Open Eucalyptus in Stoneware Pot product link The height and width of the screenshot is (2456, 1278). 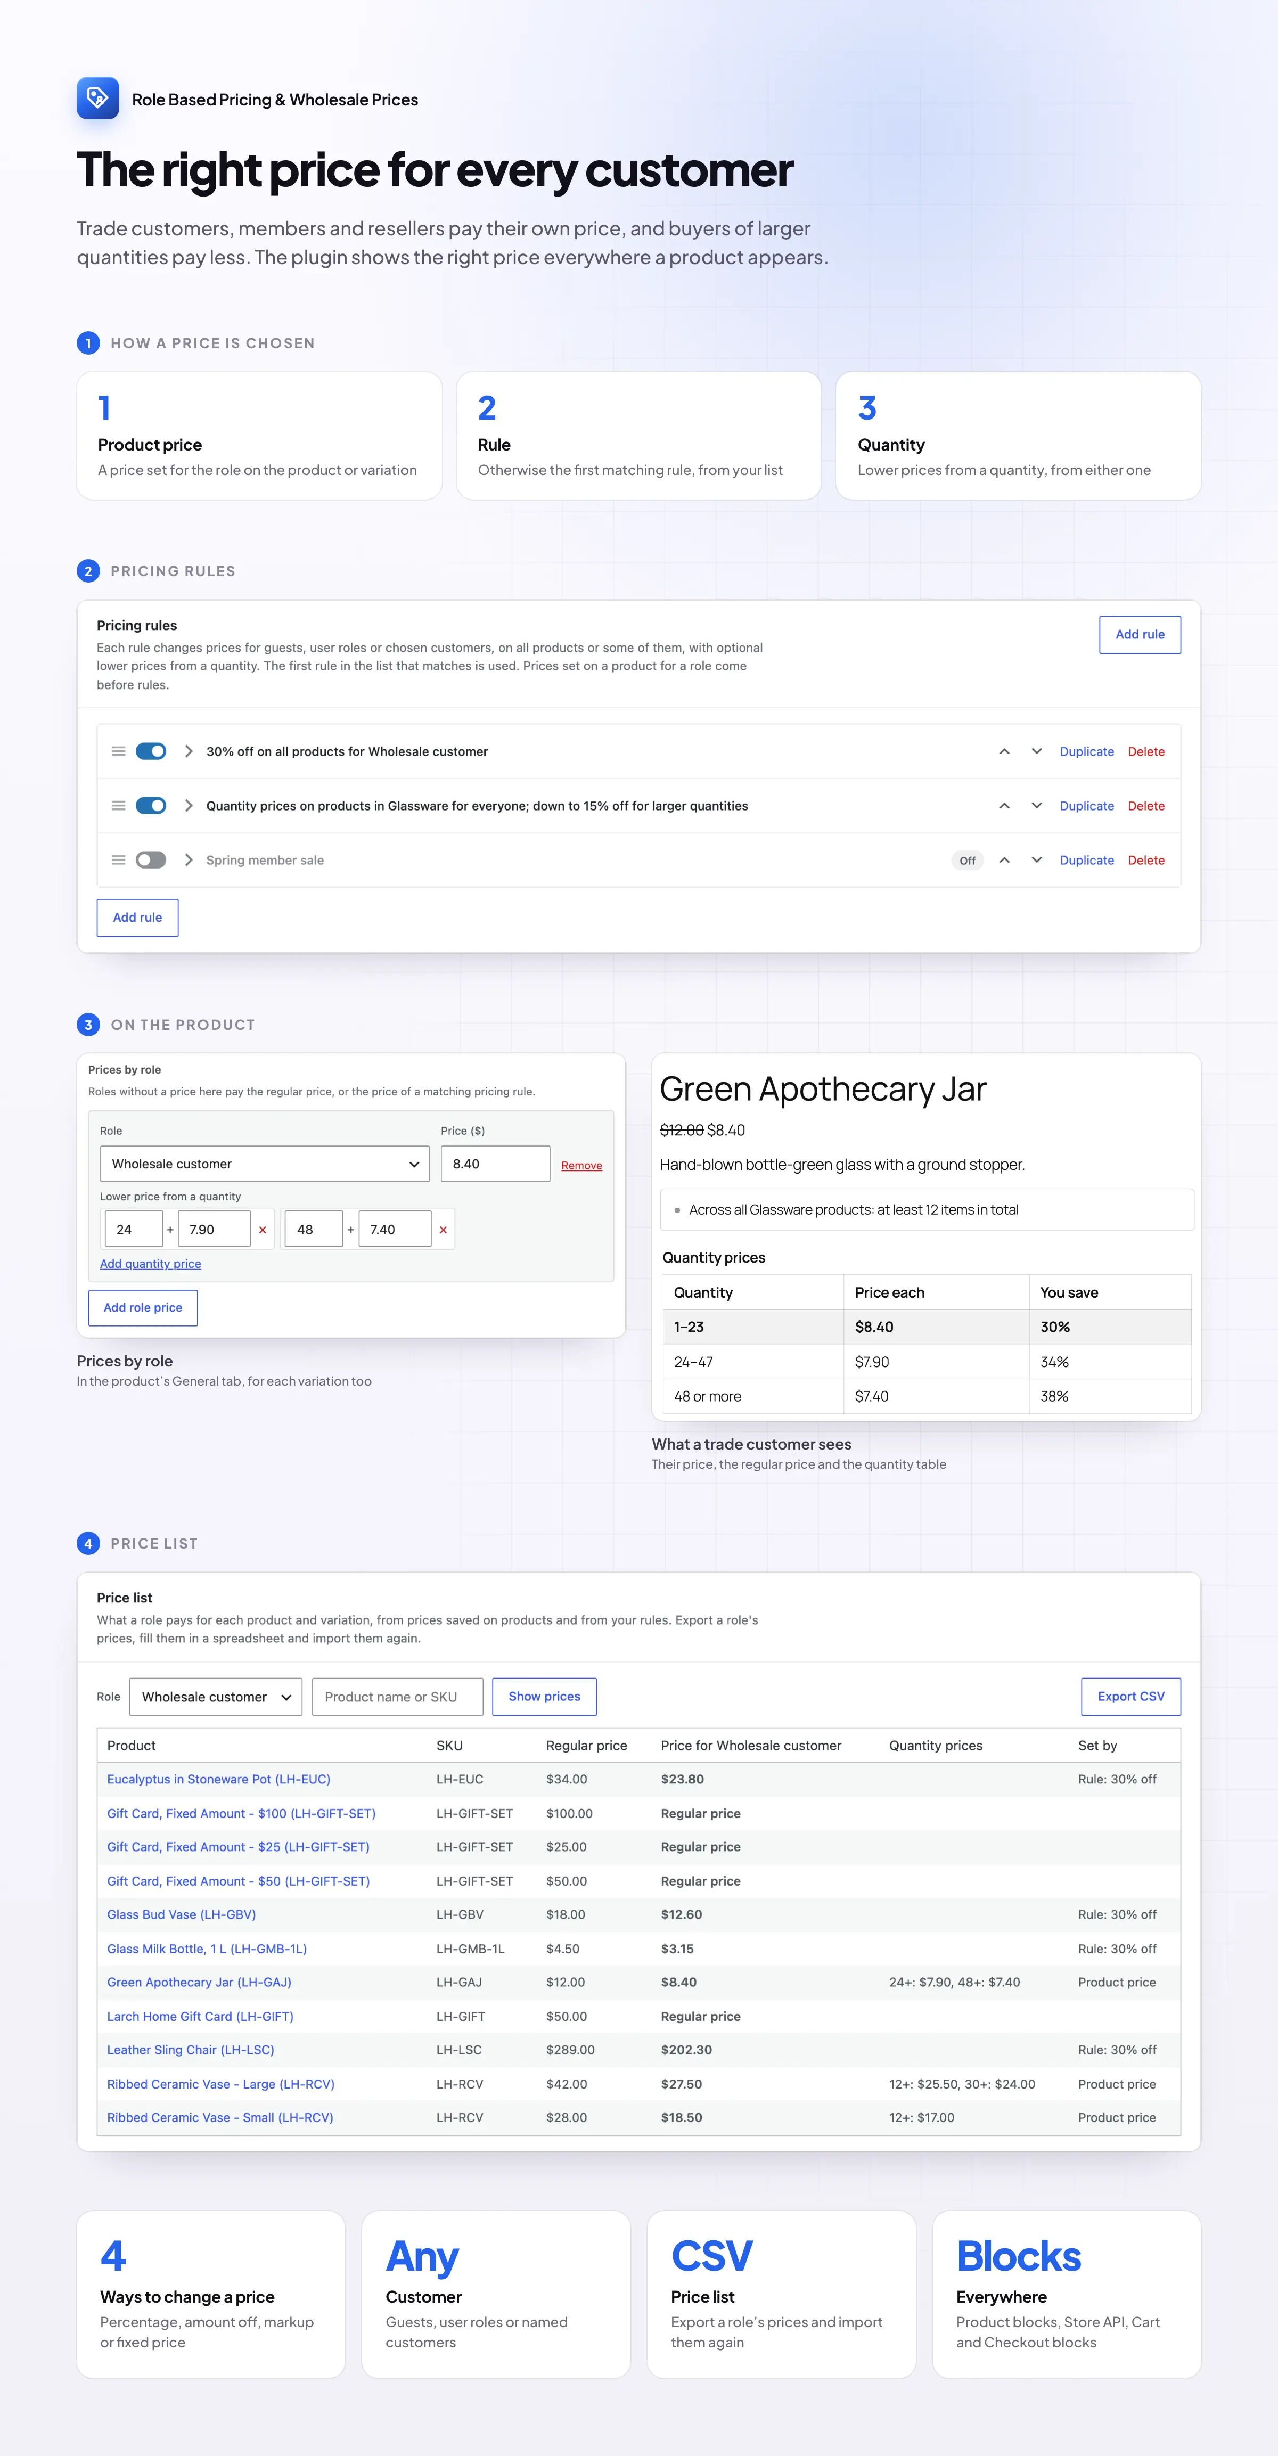point(219,1779)
